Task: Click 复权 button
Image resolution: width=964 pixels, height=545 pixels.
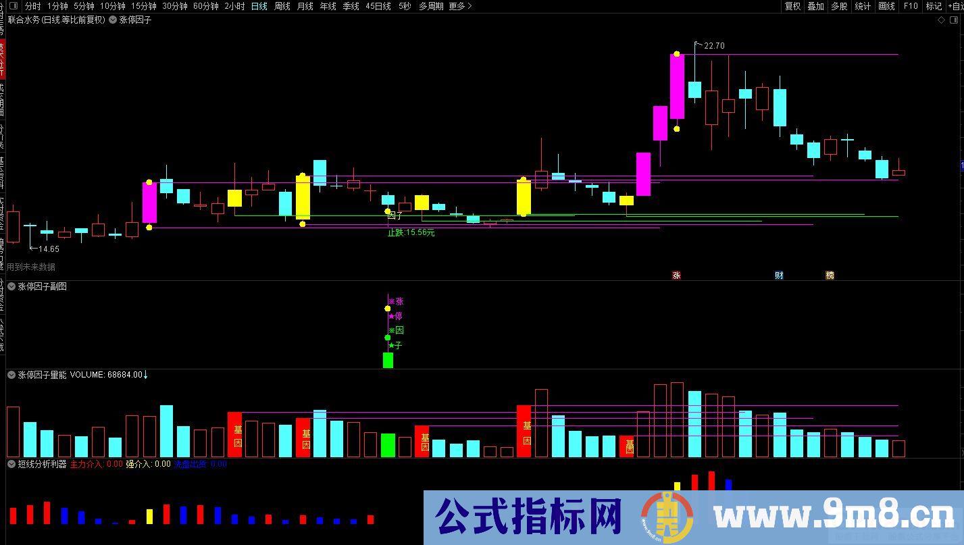Action: [x=792, y=6]
